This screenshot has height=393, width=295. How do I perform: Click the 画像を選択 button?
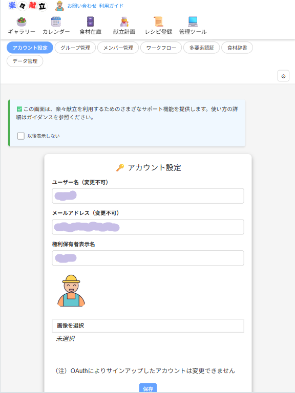(x=148, y=325)
